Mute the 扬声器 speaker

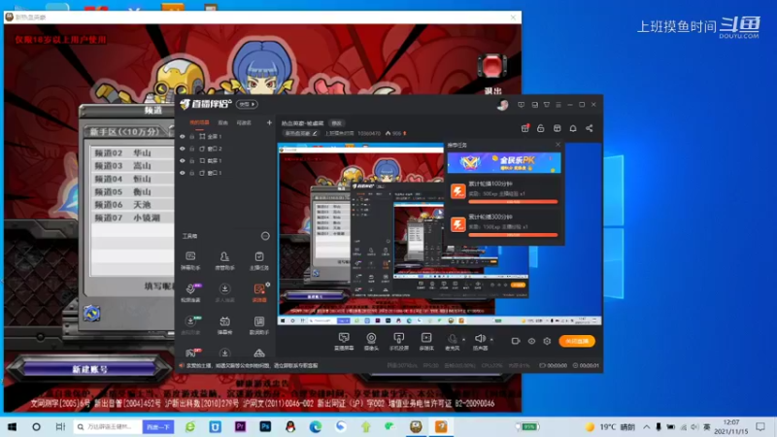[x=480, y=341]
